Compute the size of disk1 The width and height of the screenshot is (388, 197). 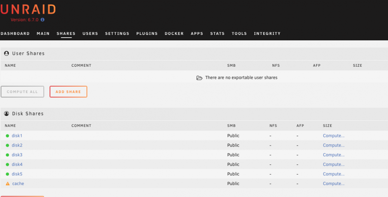tap(334, 136)
